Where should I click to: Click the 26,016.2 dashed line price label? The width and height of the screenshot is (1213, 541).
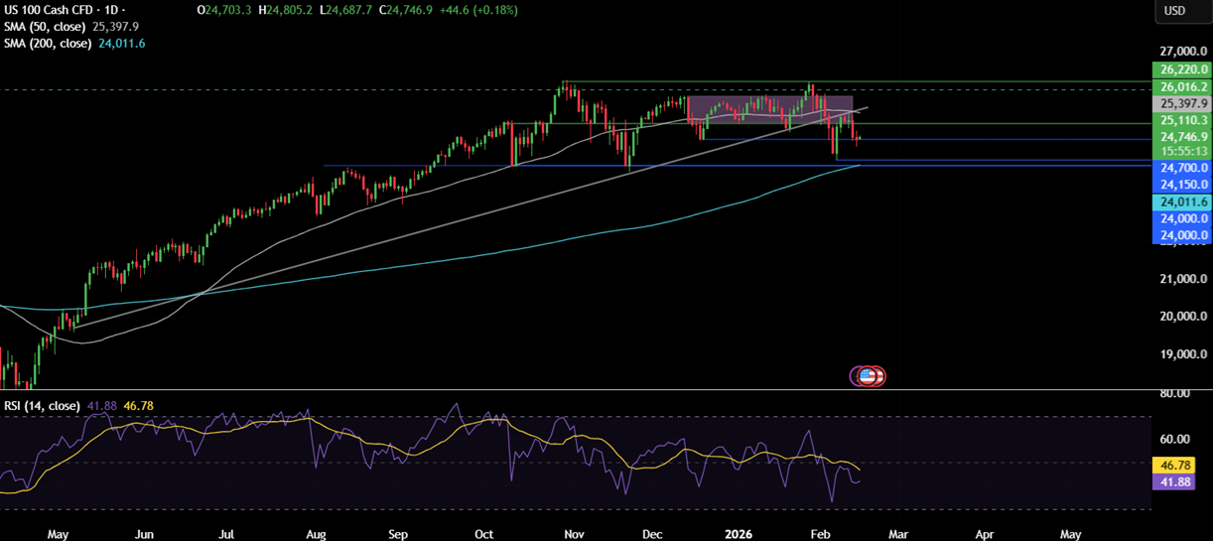(1181, 87)
